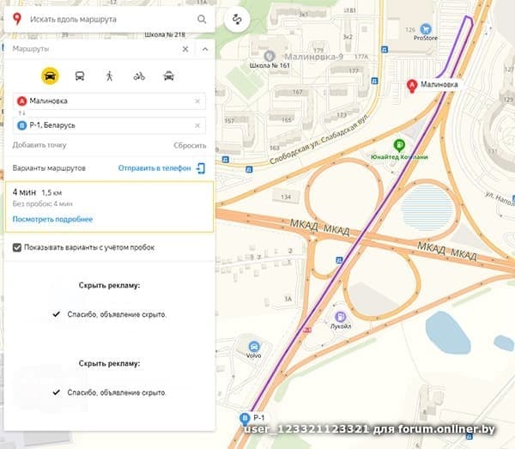This screenshot has width=515, height=449.
Task: Click the red A marker Малиновка on map
Action: coord(412,86)
